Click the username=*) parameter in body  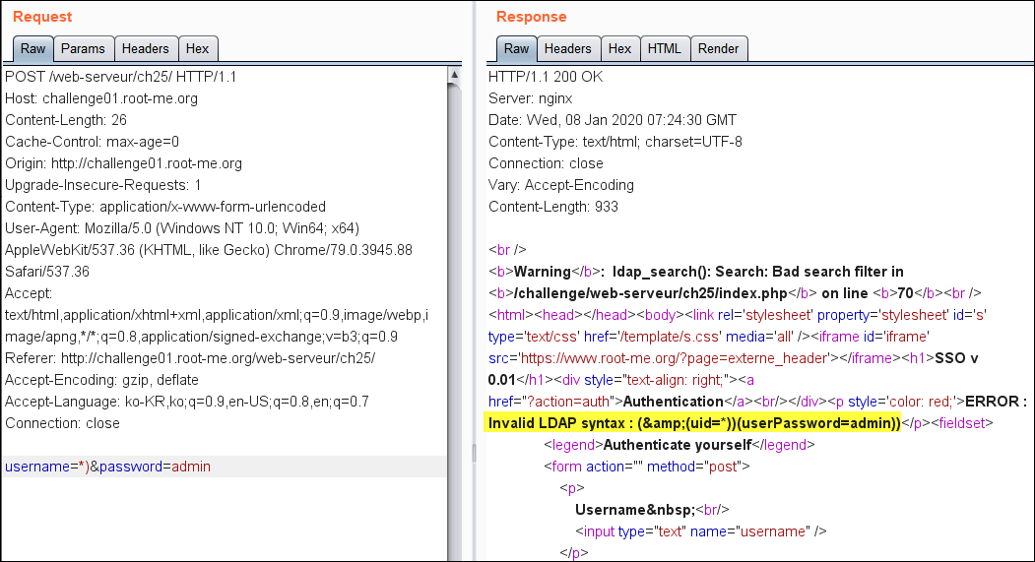tap(47, 467)
